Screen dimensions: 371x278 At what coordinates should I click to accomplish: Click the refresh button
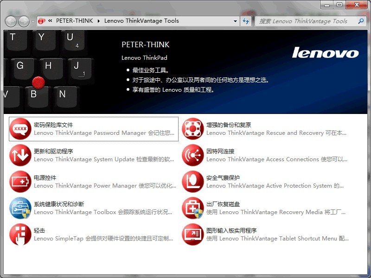[246, 21]
